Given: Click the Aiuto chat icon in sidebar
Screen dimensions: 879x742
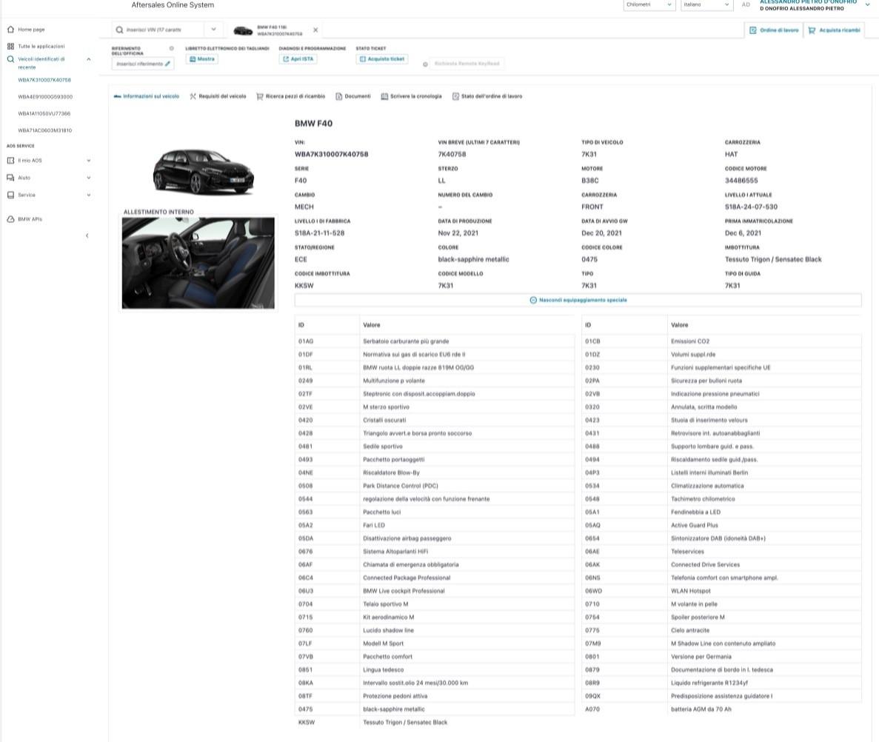Looking at the screenshot, I should click(x=10, y=178).
